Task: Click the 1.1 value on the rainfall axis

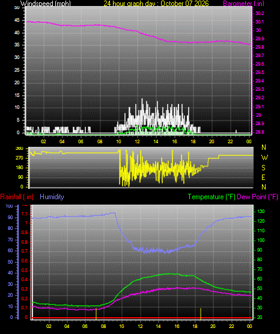Action: tap(25, 214)
